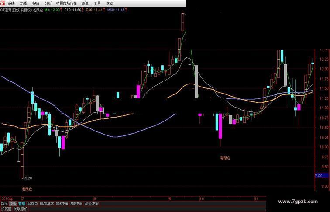Open the 系统 menu

(x=11, y=3)
